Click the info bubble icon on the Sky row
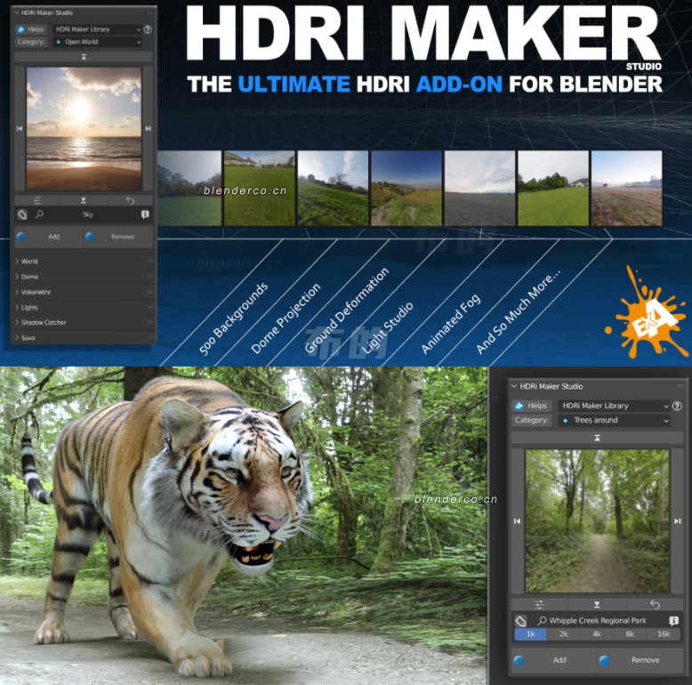This screenshot has height=685, width=692. [145, 214]
